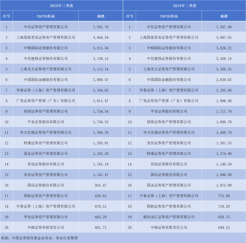Viewport: 246px width, 243px height.
Task: Click the cell showing 3,944.54
Action: tap(101, 37)
